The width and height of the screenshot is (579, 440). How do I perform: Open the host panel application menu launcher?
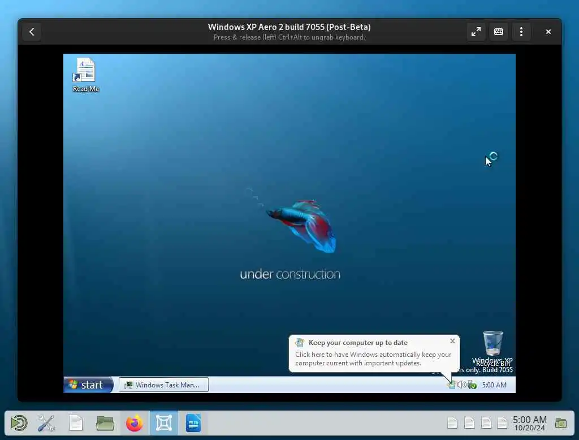(19, 423)
